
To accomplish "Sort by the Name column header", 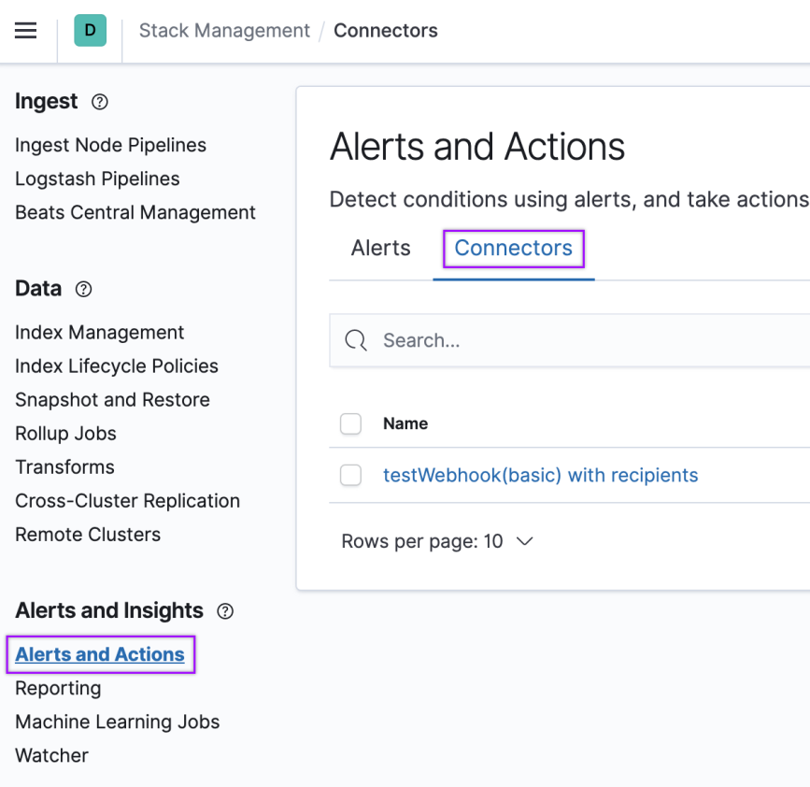I will coord(405,423).
